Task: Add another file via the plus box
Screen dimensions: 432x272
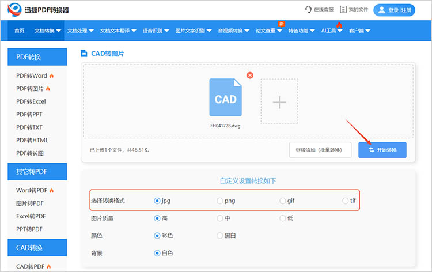Action: point(279,101)
